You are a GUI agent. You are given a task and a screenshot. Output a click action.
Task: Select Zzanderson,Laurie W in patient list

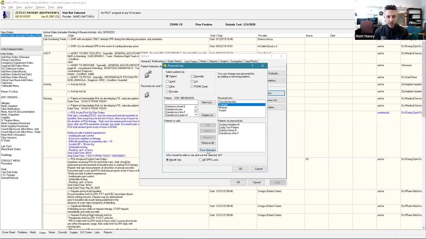coord(176,115)
